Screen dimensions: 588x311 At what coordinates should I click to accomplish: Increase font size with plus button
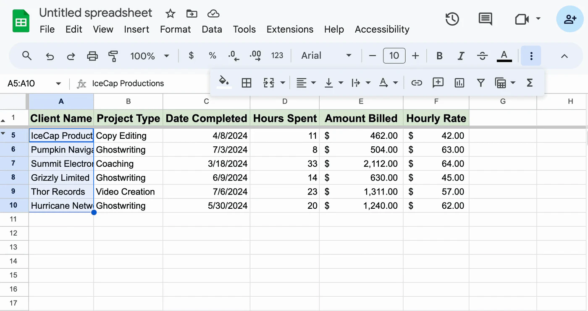(x=415, y=56)
